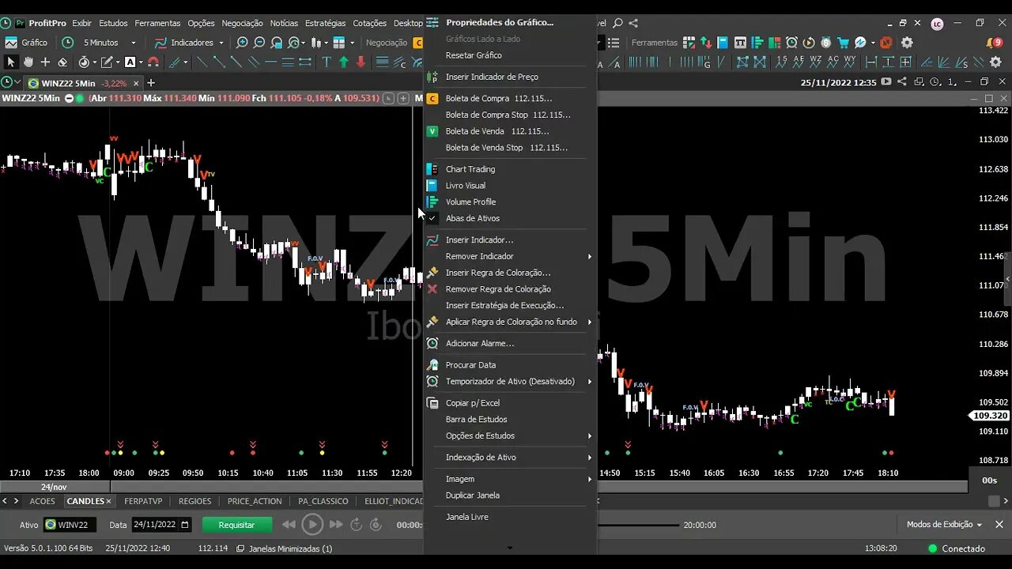Viewport: 1012px width, 569px height.
Task: Click the Ativo WINV22 input field
Action: tap(70, 525)
